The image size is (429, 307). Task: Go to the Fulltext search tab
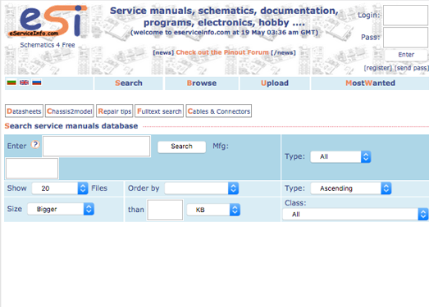pos(159,111)
